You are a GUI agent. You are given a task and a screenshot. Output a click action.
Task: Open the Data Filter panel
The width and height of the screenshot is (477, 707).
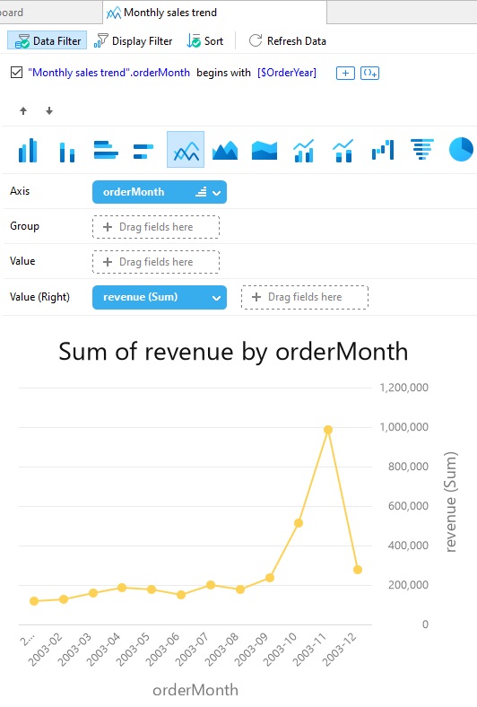pyautogui.click(x=48, y=41)
